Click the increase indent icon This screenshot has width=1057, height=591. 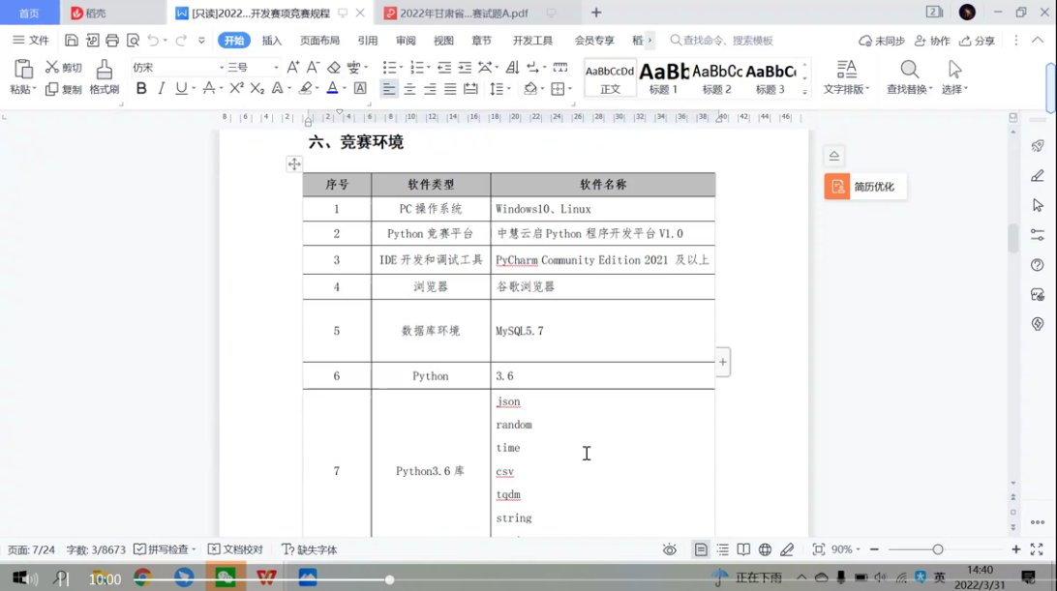(466, 68)
